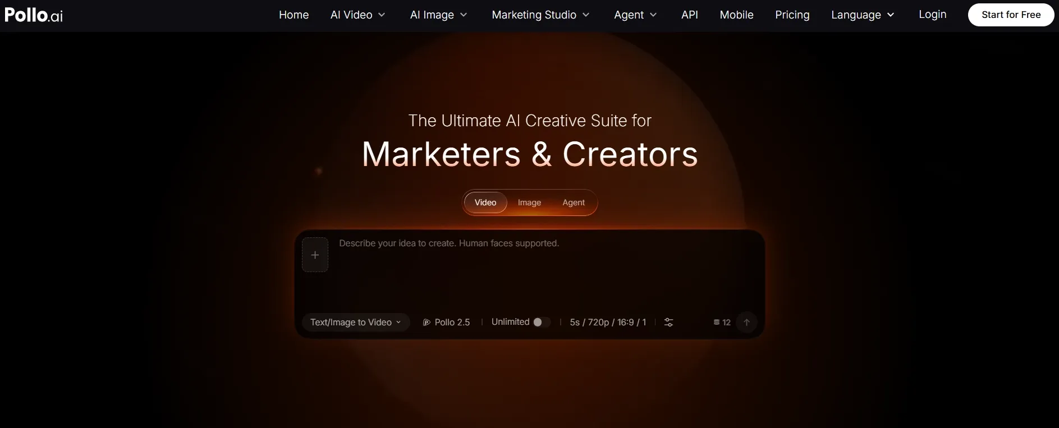Open the Mobile page link

pyautogui.click(x=736, y=15)
